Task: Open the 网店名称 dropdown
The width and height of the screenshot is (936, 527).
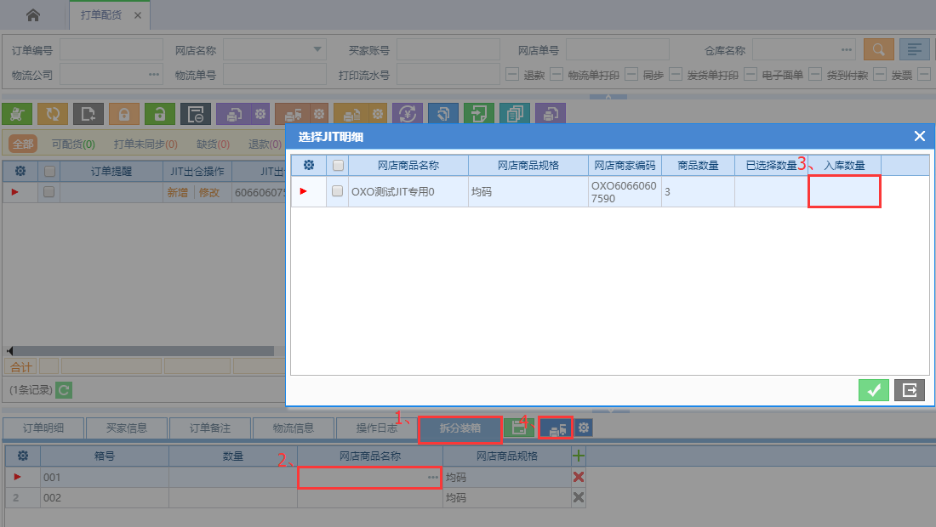Action: [317, 49]
